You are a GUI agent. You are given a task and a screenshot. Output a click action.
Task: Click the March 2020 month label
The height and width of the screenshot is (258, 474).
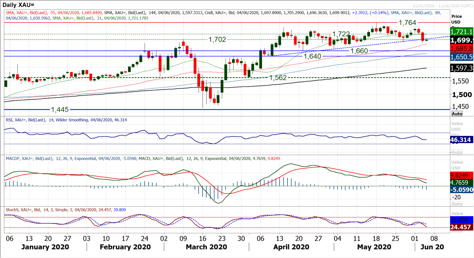206,247
